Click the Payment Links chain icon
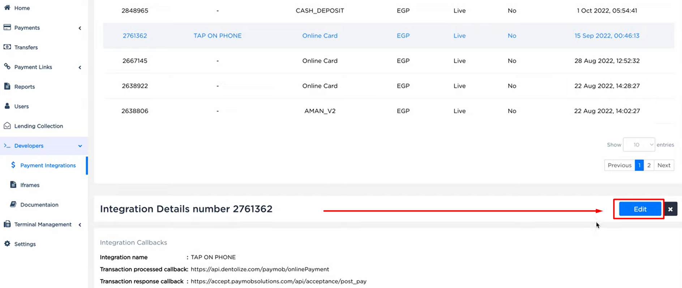The width and height of the screenshot is (682, 288). tap(7, 66)
